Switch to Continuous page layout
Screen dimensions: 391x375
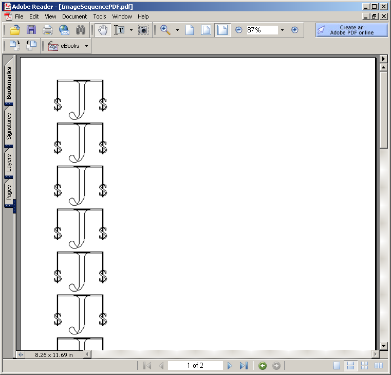click(350, 366)
